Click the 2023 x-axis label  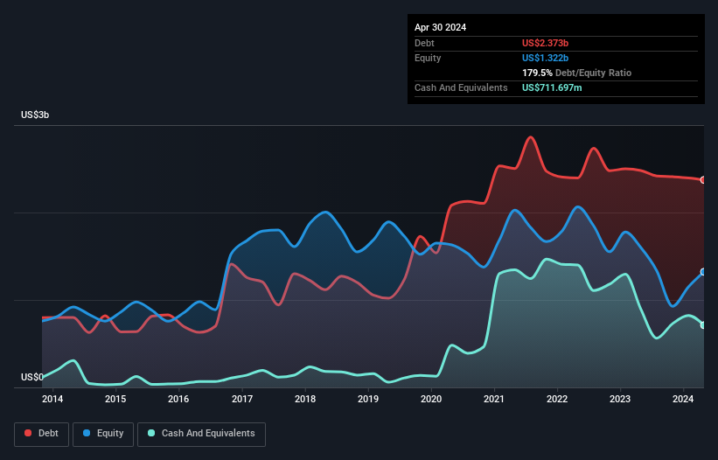(620, 399)
